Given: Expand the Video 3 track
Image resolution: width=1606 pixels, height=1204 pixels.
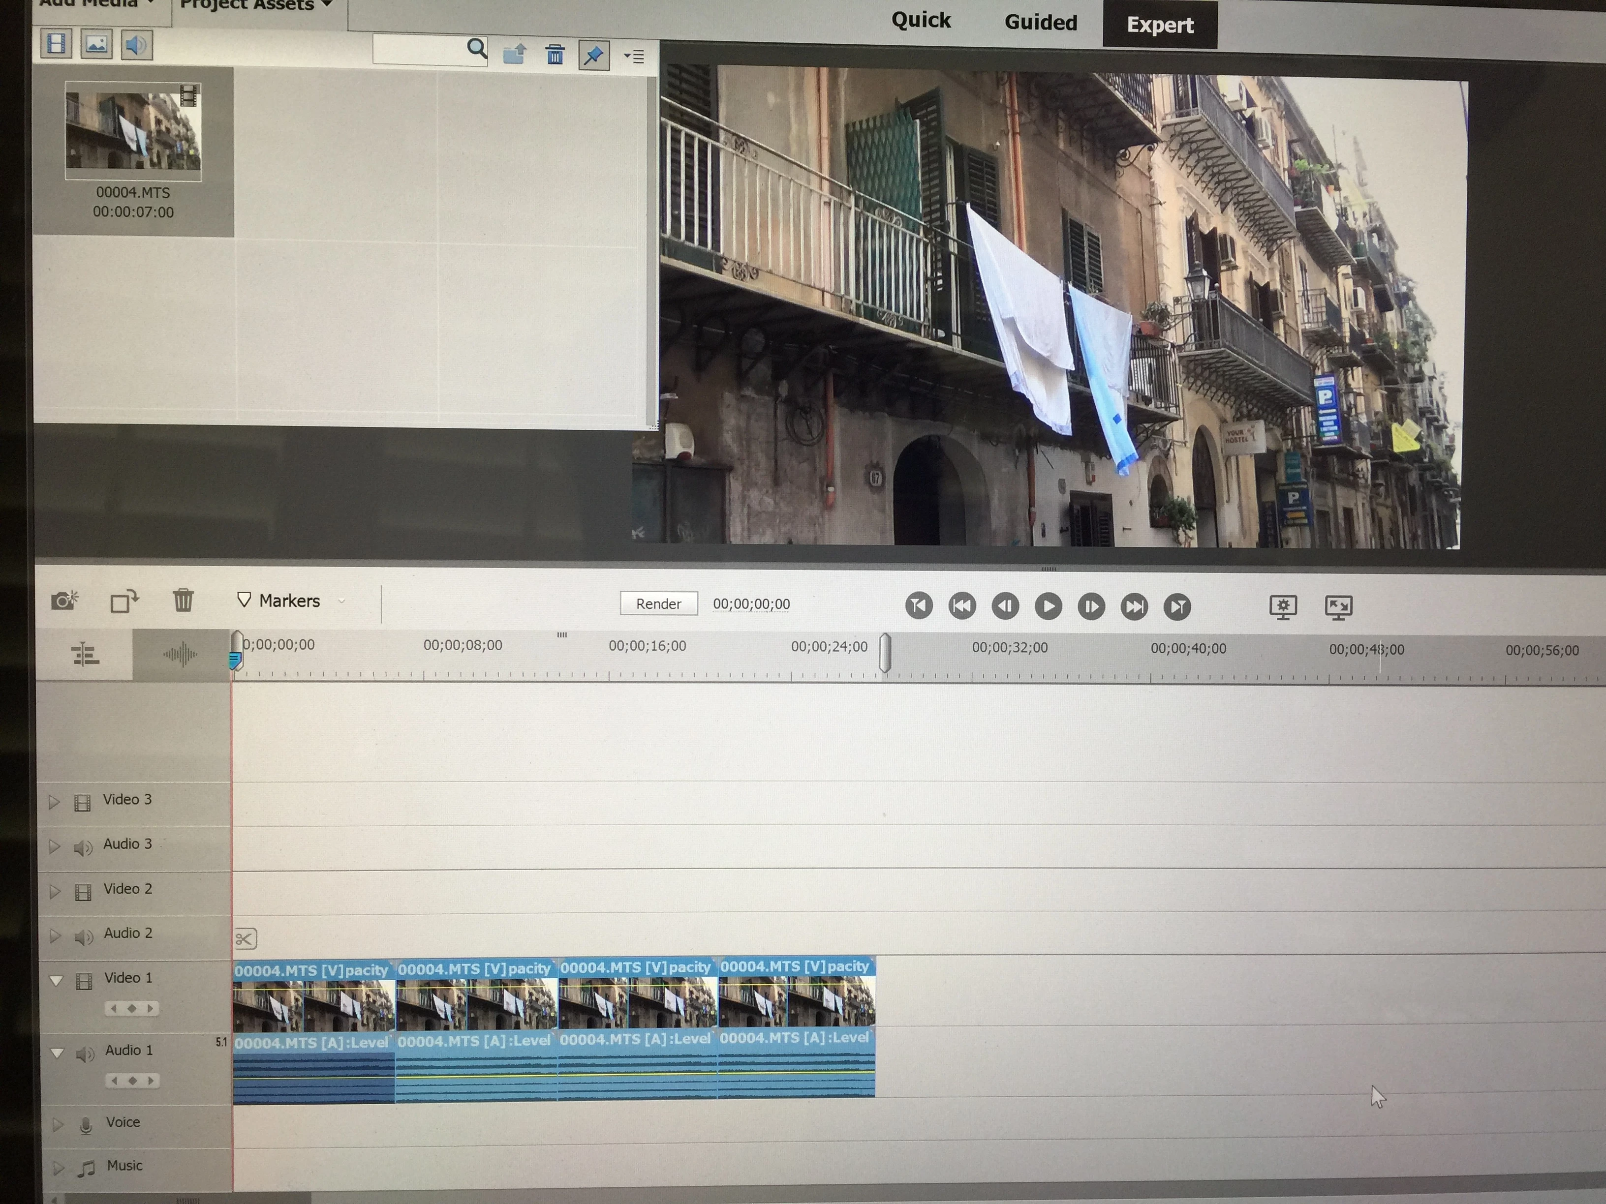Looking at the screenshot, I should click(x=54, y=801).
